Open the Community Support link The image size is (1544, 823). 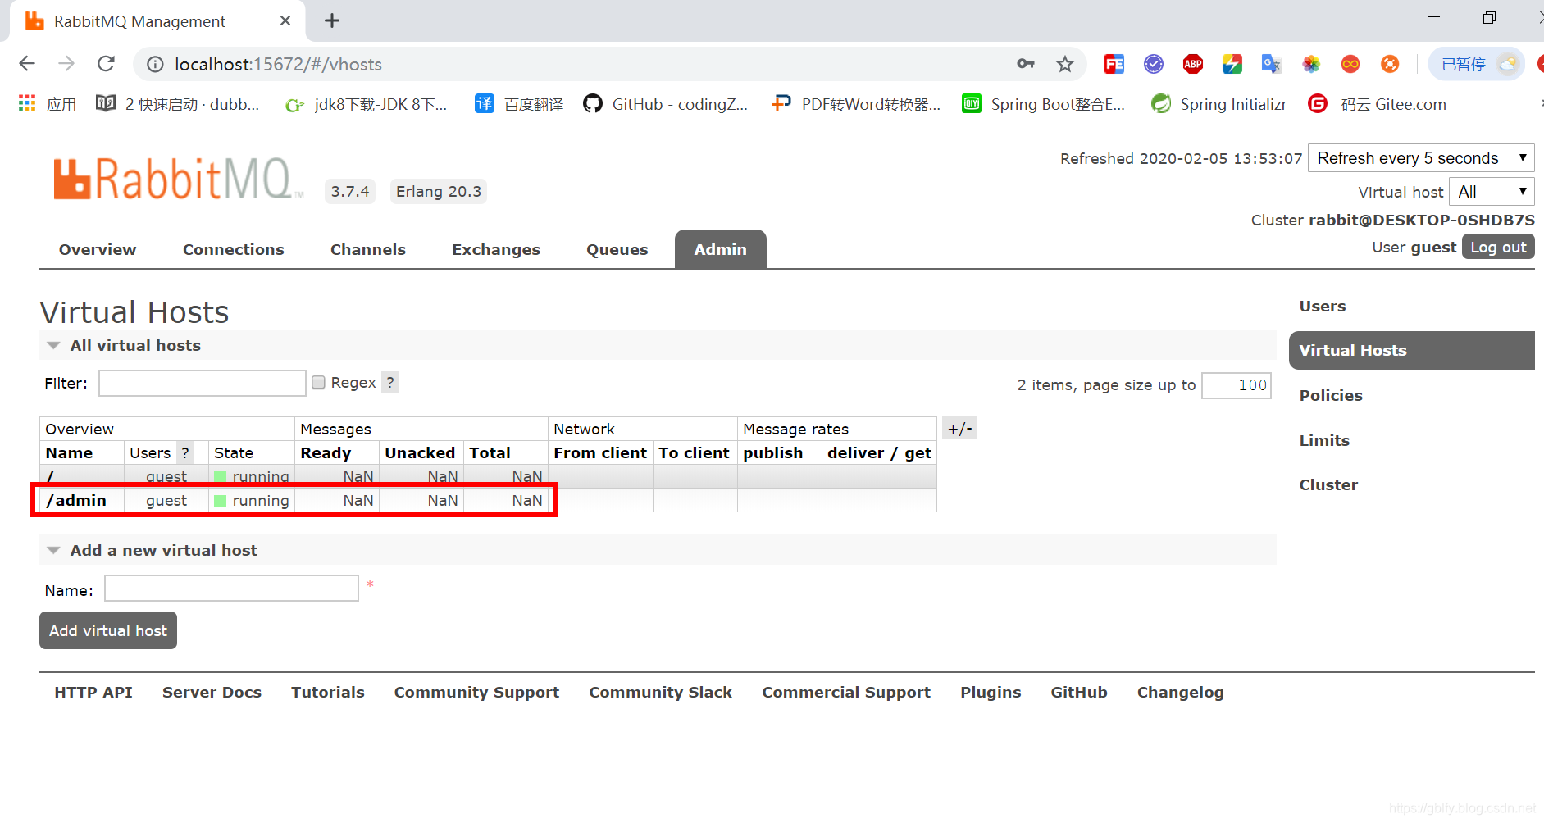click(x=476, y=692)
